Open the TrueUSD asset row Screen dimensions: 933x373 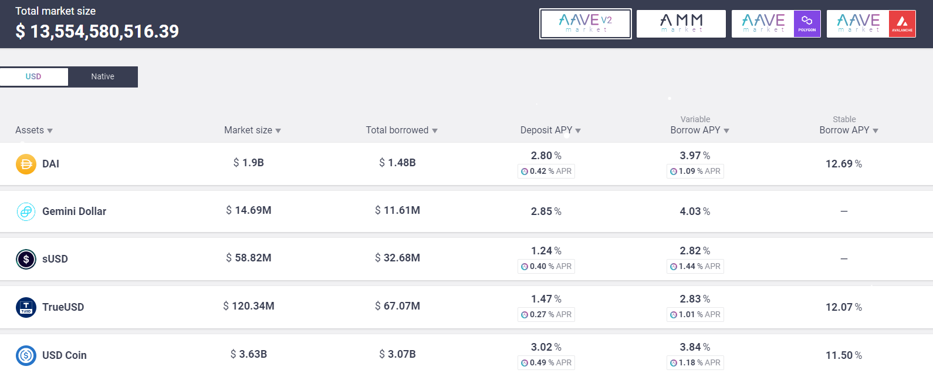click(x=466, y=307)
